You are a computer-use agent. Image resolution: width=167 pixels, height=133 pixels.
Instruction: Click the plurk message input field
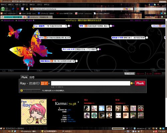tap(91, 83)
